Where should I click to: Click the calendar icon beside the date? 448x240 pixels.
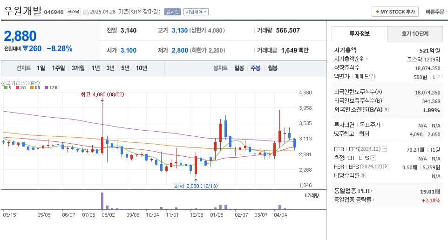86,12
